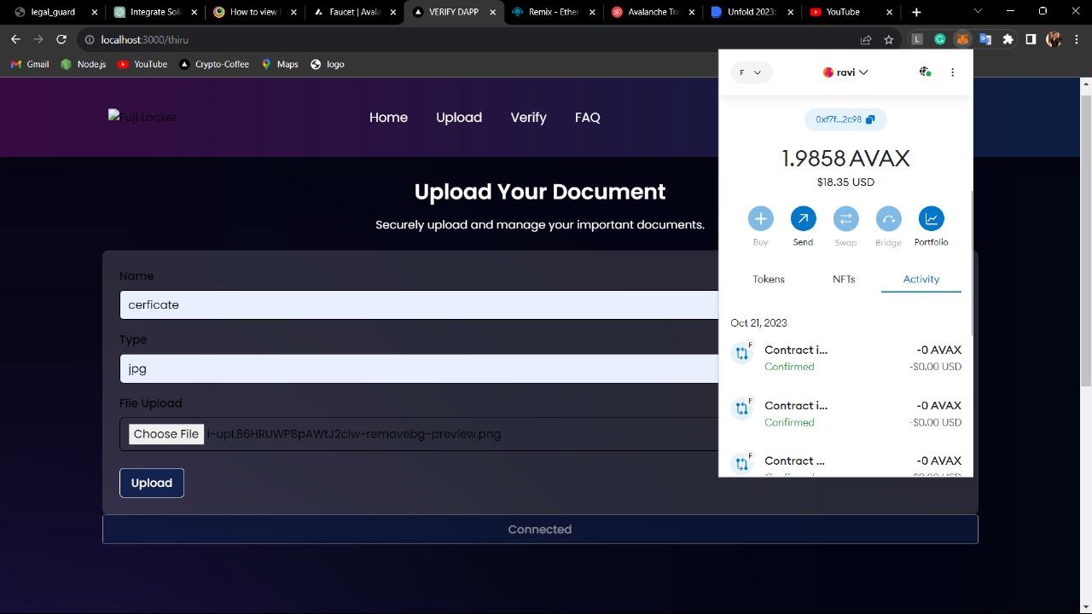Open the YouTube bookmark in bookmarks bar

(142, 64)
